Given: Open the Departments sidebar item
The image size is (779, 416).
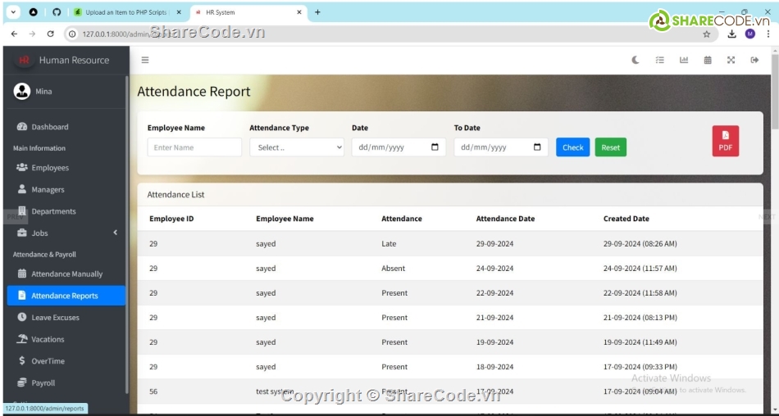Looking at the screenshot, I should (66, 211).
